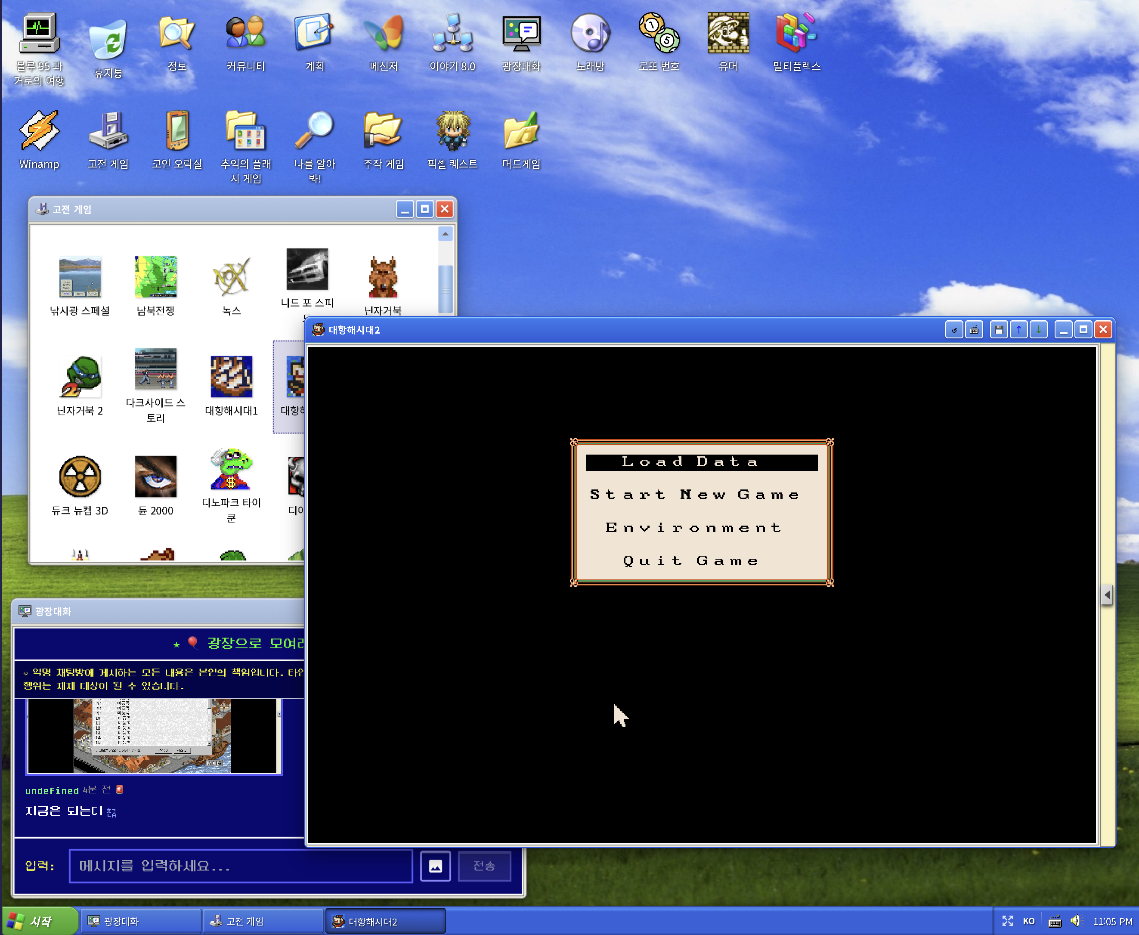Expand the side panel arrow in 대항해시대2 window
This screenshot has height=935, width=1139.
click(x=1107, y=595)
